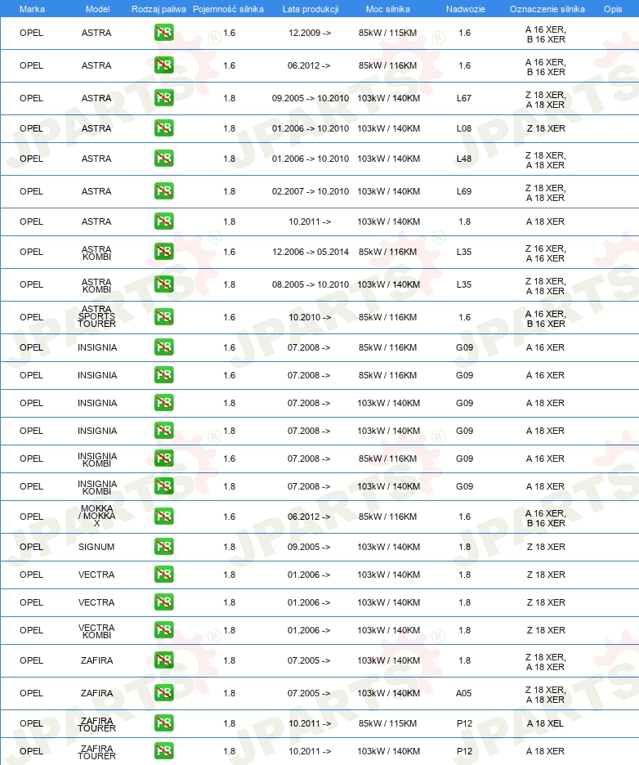Click fuel icon in ASTRA L08 row
This screenshot has width=639, height=765.
tap(164, 128)
